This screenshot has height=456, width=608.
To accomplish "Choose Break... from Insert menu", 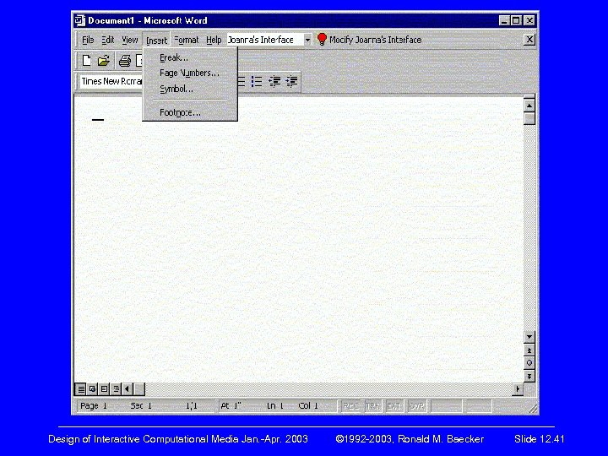I will click(x=190, y=57).
